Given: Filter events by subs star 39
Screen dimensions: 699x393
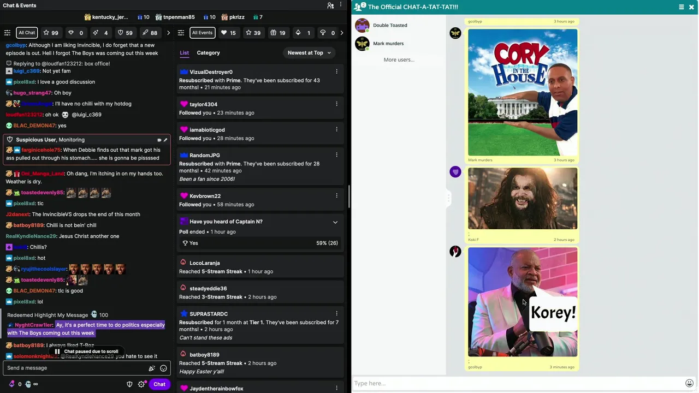Looking at the screenshot, I should tap(253, 33).
